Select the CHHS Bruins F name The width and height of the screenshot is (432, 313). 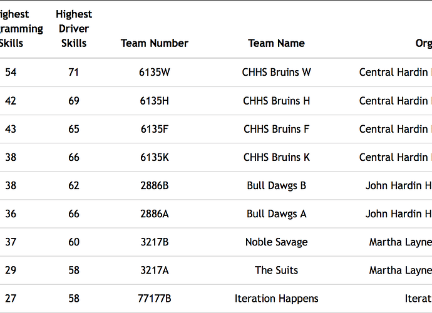[x=276, y=129]
